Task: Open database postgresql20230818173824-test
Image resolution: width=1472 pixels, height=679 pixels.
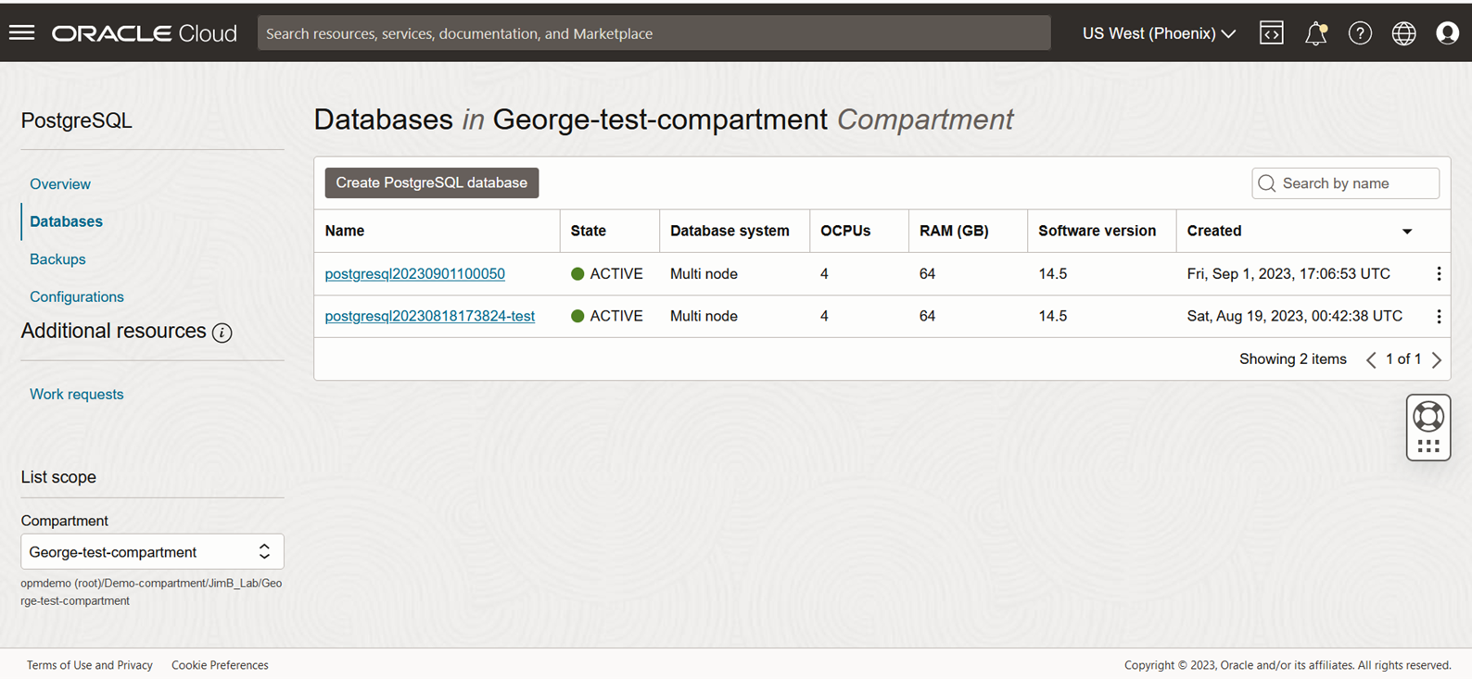Action: click(x=429, y=316)
